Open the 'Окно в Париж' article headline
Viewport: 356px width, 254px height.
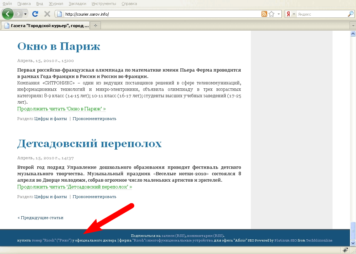(59, 46)
